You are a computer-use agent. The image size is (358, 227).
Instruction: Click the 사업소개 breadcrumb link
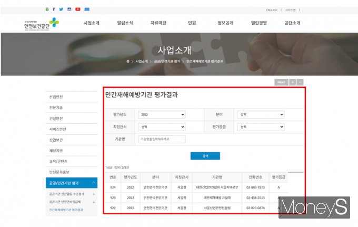coord(142,62)
